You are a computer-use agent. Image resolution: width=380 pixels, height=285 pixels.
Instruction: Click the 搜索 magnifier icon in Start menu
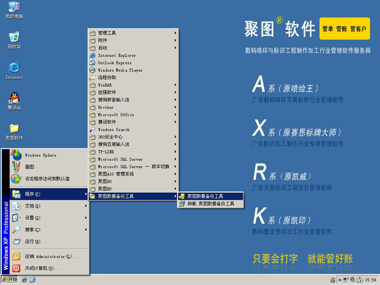[16, 230]
